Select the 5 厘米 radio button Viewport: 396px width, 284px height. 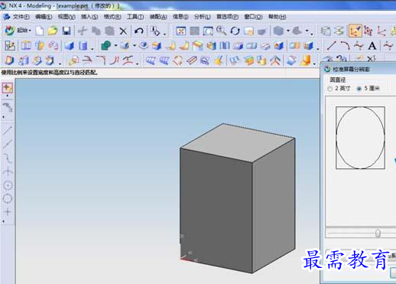(x=359, y=89)
